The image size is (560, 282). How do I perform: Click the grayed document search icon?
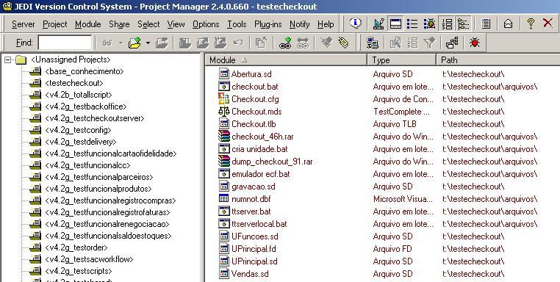[395, 43]
